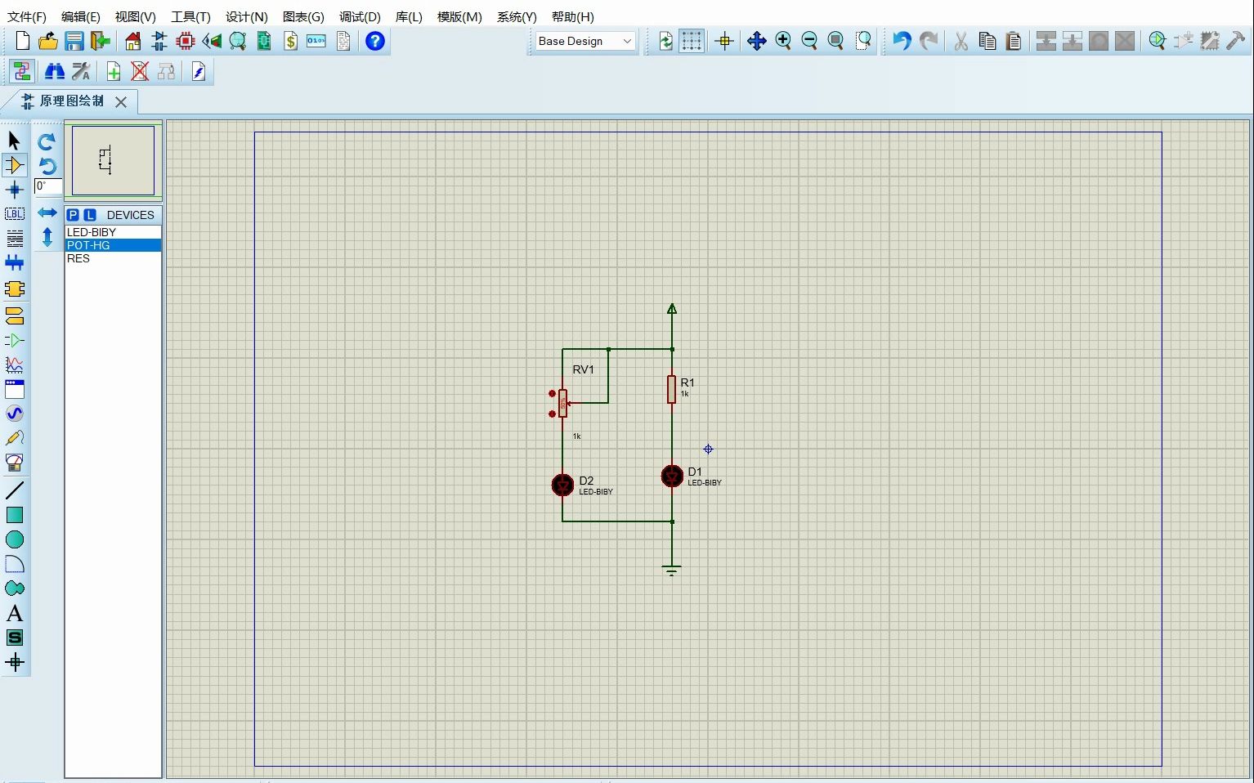Click the Copy to clipboard icon
This screenshot has height=783, width=1254.
coord(988,41)
